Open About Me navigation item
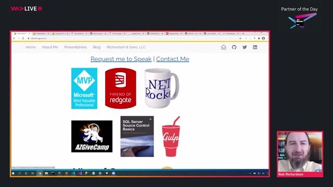Image resolution: width=333 pixels, height=187 pixels. [50, 47]
